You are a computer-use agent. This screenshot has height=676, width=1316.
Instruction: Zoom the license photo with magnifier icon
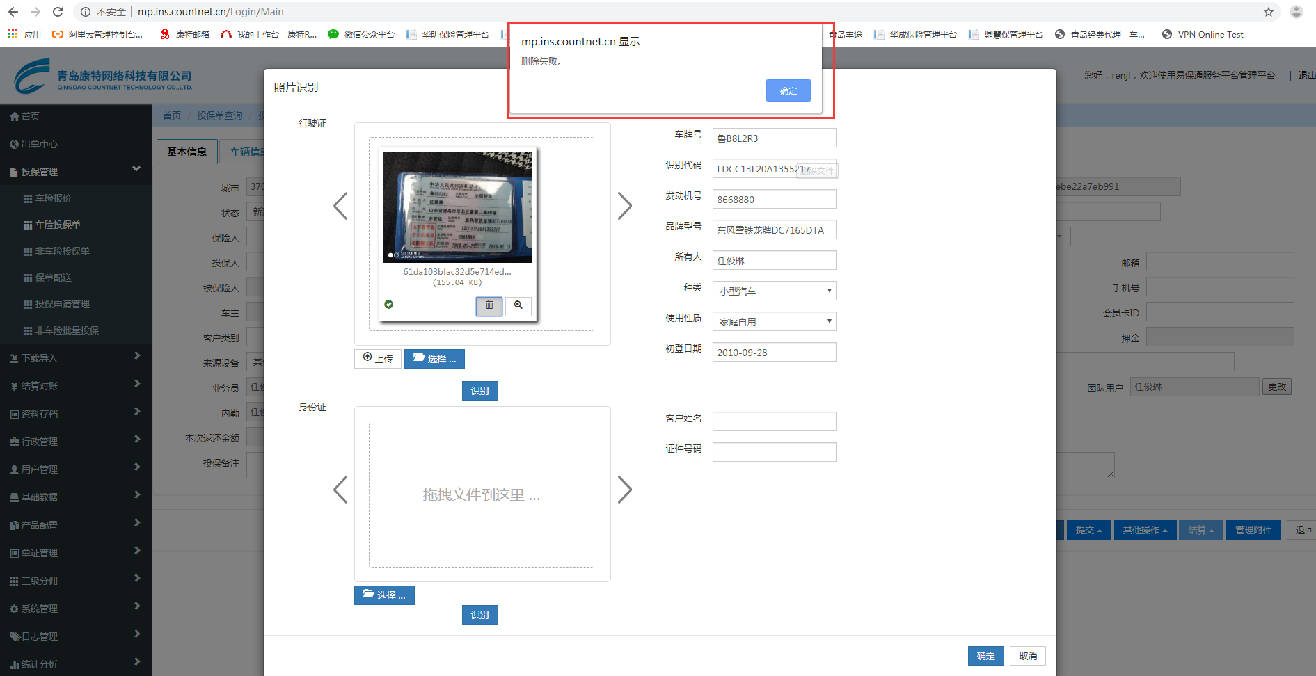518,305
